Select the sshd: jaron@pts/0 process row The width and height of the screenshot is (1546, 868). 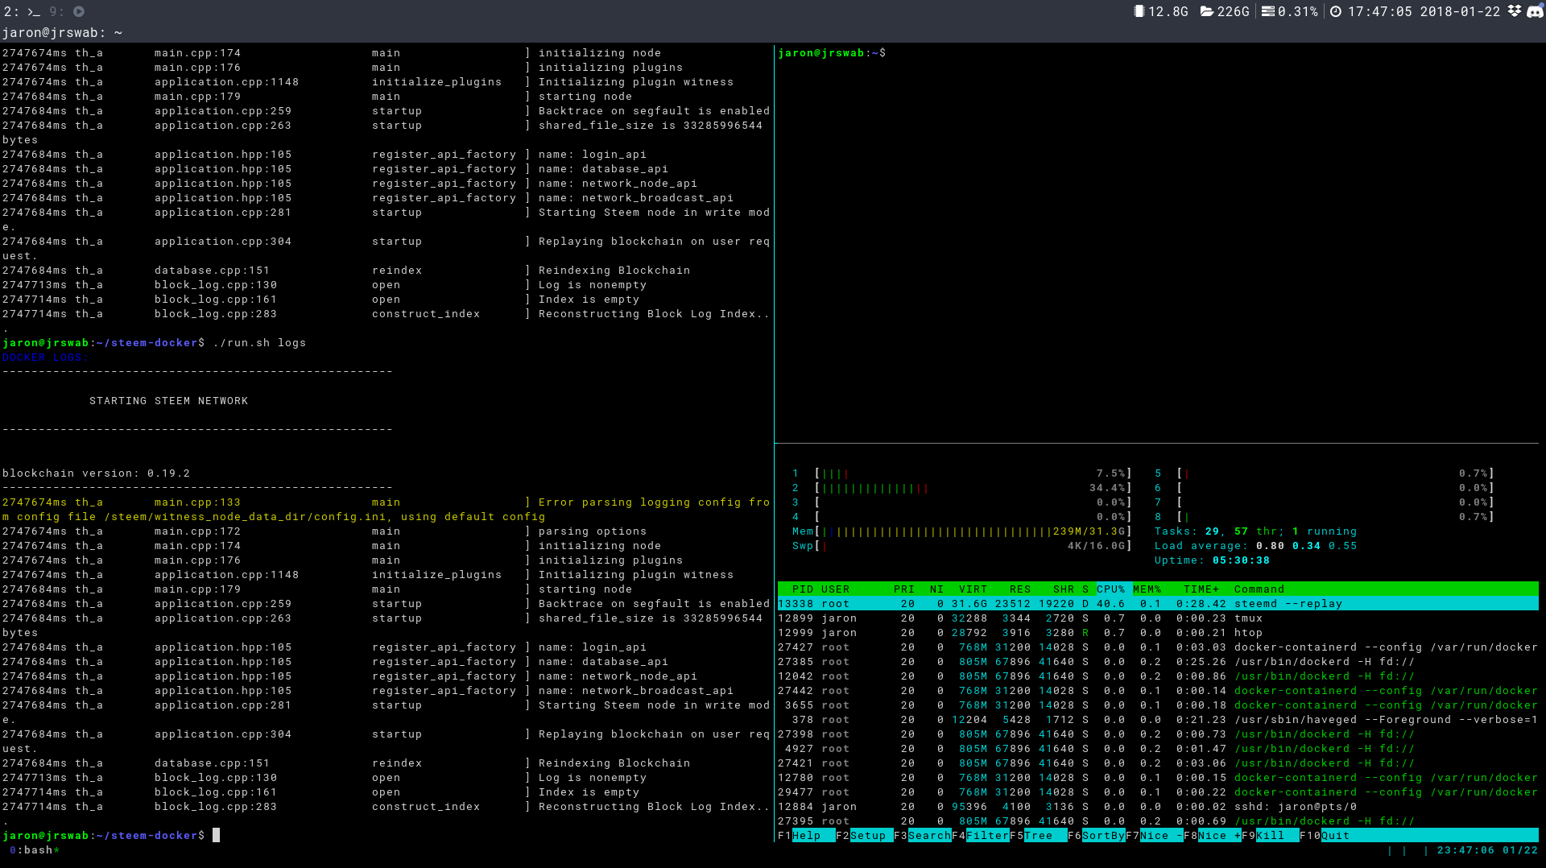1158,807
